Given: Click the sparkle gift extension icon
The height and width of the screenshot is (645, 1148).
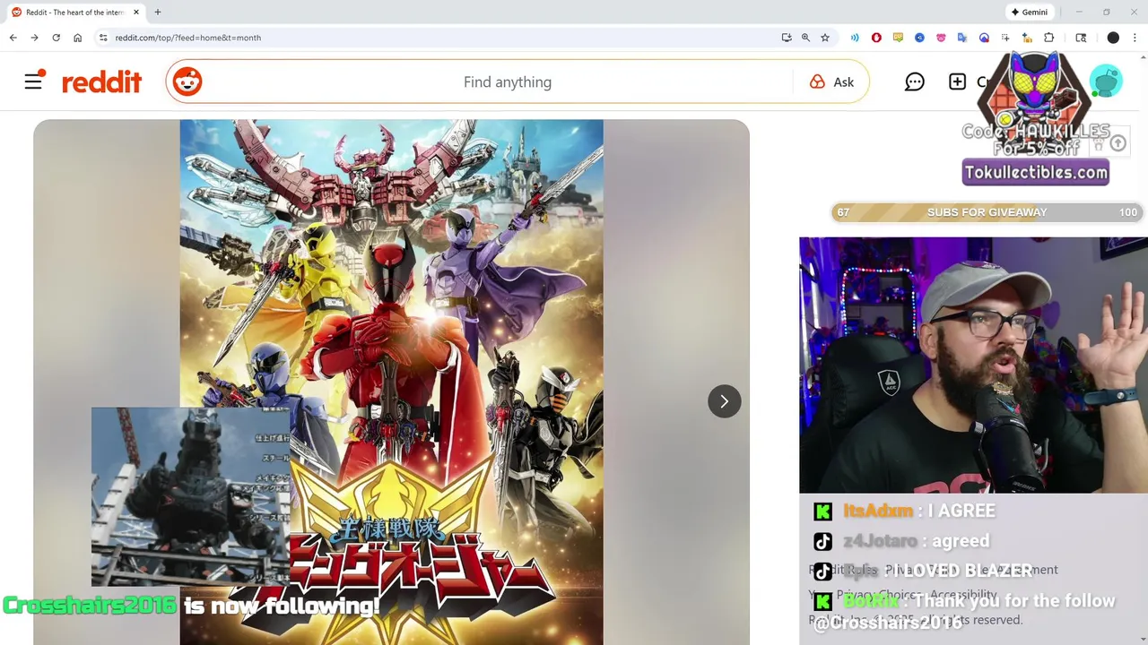Looking at the screenshot, I should [1027, 38].
